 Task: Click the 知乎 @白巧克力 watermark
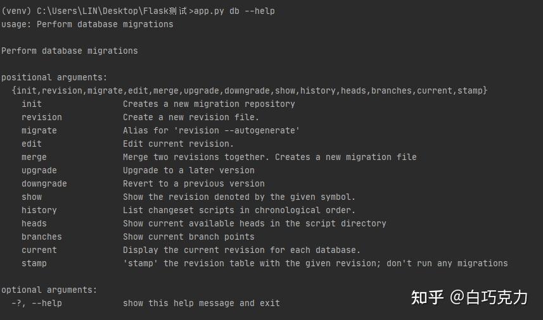point(469,297)
